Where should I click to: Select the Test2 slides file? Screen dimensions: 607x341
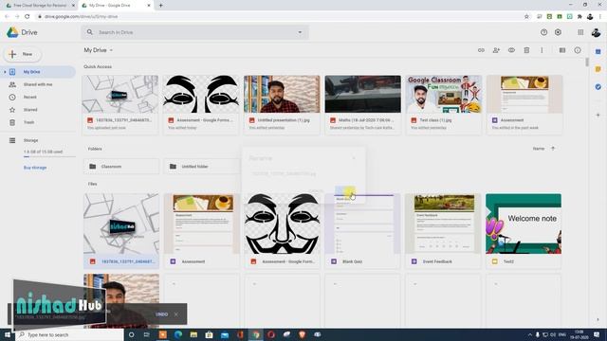tap(524, 231)
